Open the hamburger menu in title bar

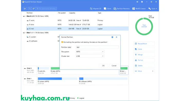tap(137, 2)
